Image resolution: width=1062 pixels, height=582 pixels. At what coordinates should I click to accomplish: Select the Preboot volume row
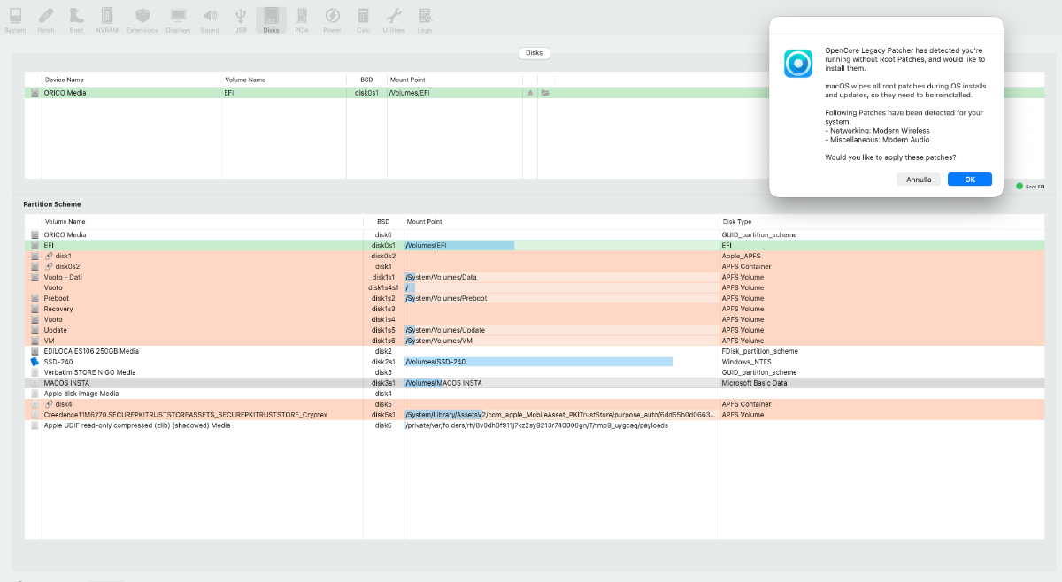tap(535, 298)
